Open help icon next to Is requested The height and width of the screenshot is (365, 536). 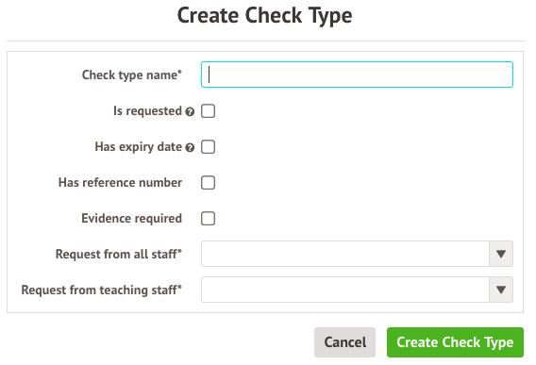(190, 111)
